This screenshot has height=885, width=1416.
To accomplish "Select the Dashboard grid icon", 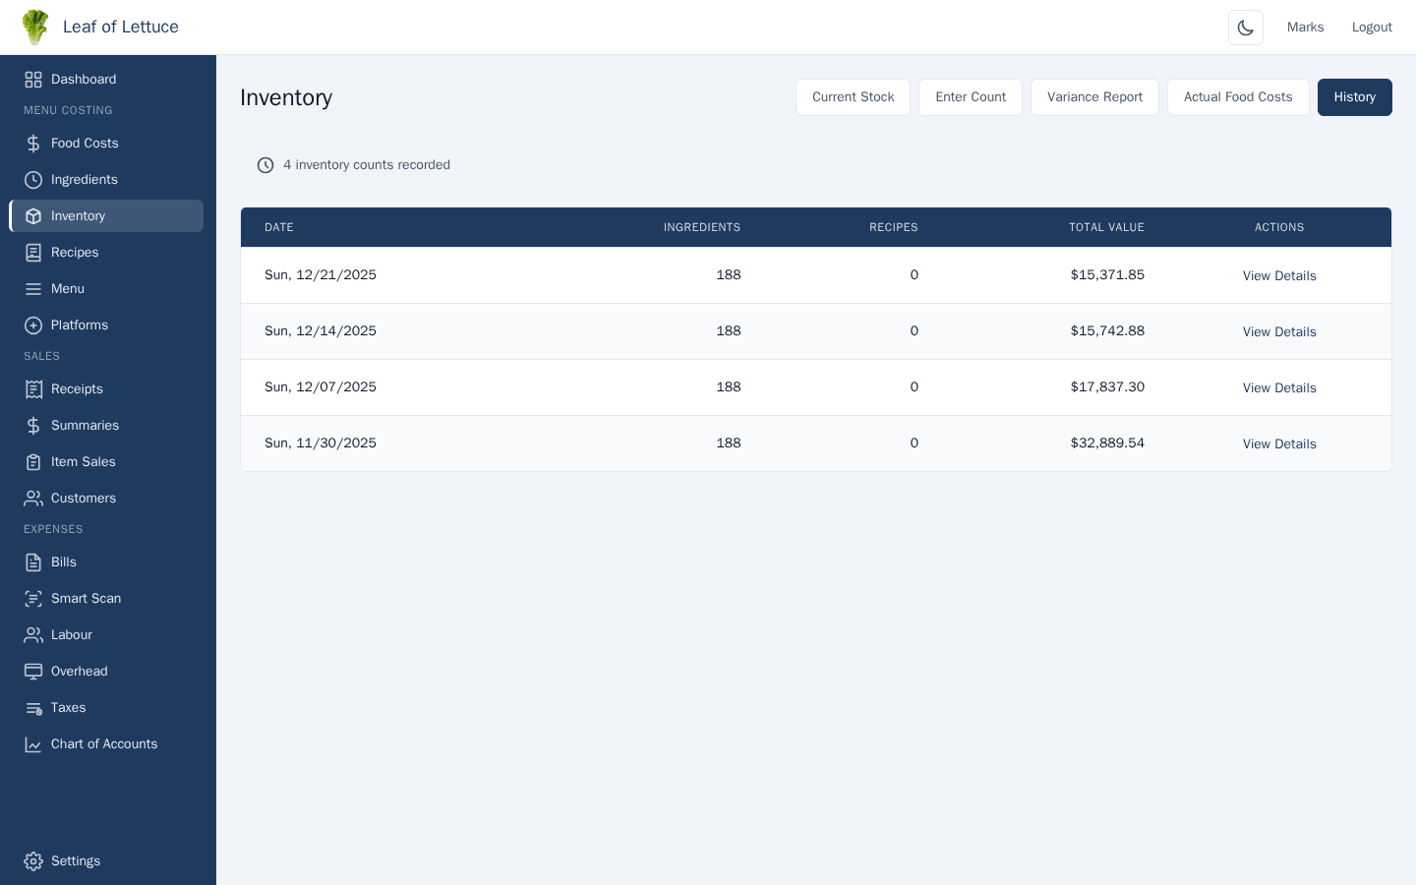I will click(x=33, y=79).
